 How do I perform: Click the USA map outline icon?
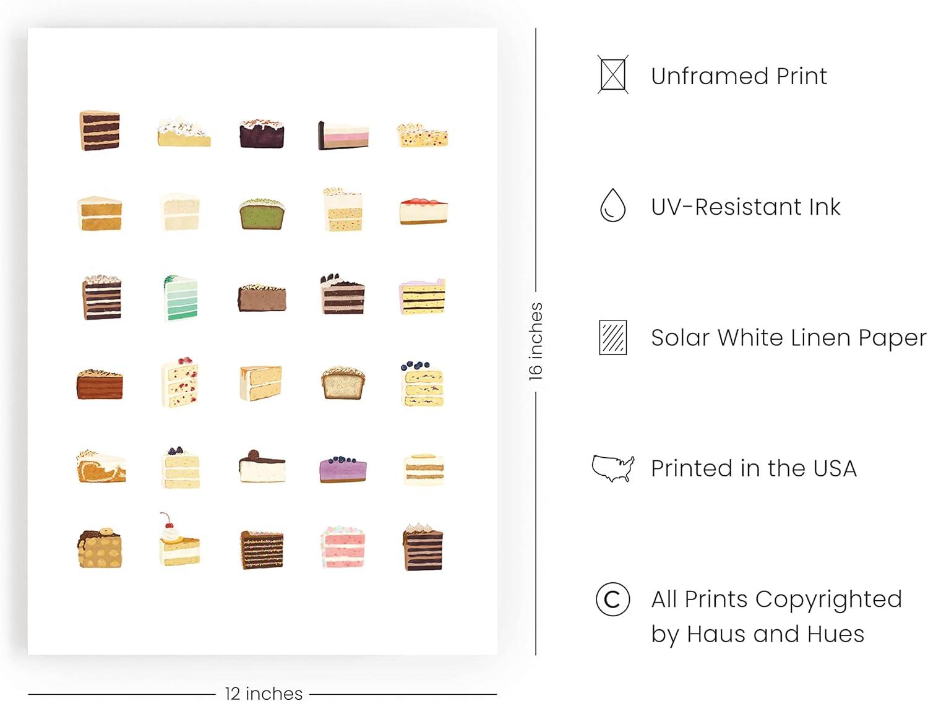[612, 468]
